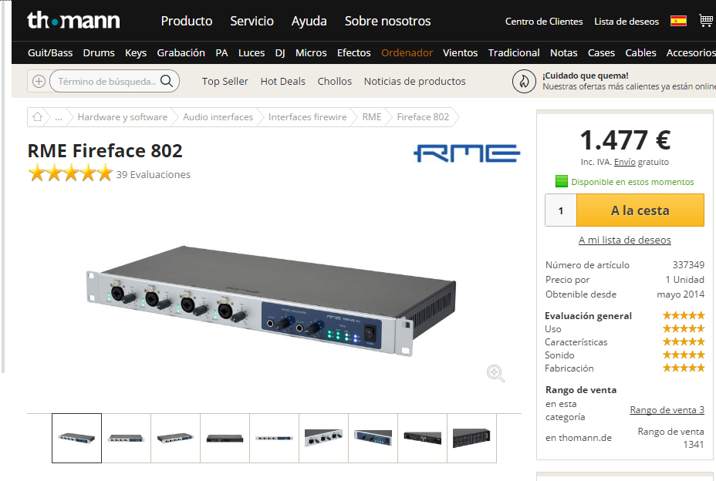Select the Grabación category

point(181,53)
